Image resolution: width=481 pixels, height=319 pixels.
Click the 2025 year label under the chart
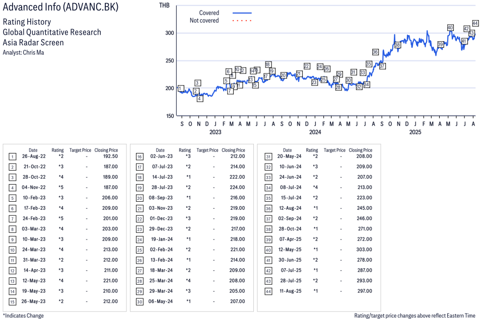[415, 132]
